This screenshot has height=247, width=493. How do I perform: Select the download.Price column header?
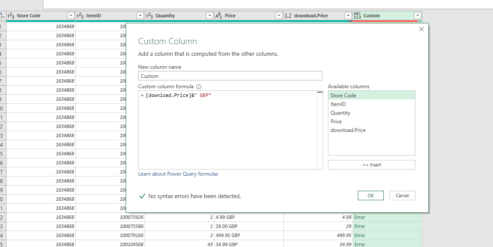click(x=318, y=16)
